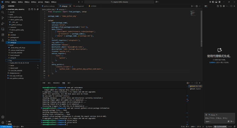Select the first bash terminal with warning
Image resolution: width=237 pixels, height=128 pixels.
pyautogui.click(x=195, y=86)
